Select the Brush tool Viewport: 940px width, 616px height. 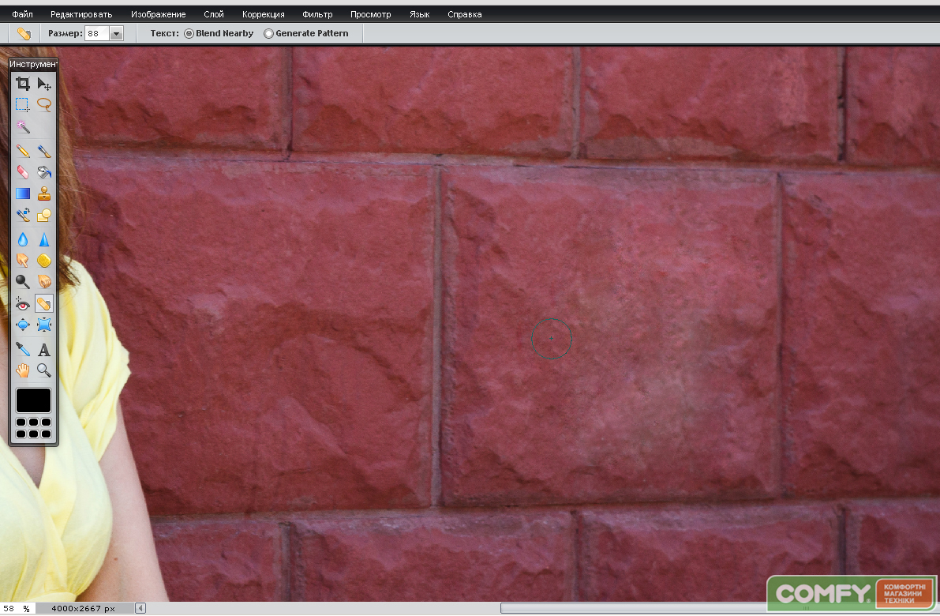tap(43, 151)
